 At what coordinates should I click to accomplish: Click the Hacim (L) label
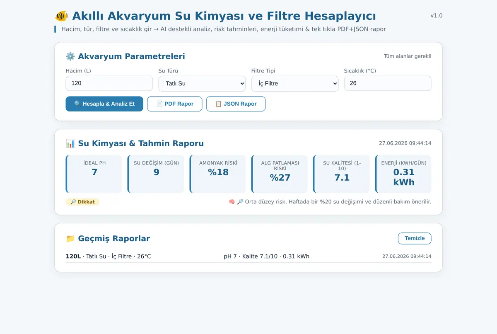tap(78, 71)
